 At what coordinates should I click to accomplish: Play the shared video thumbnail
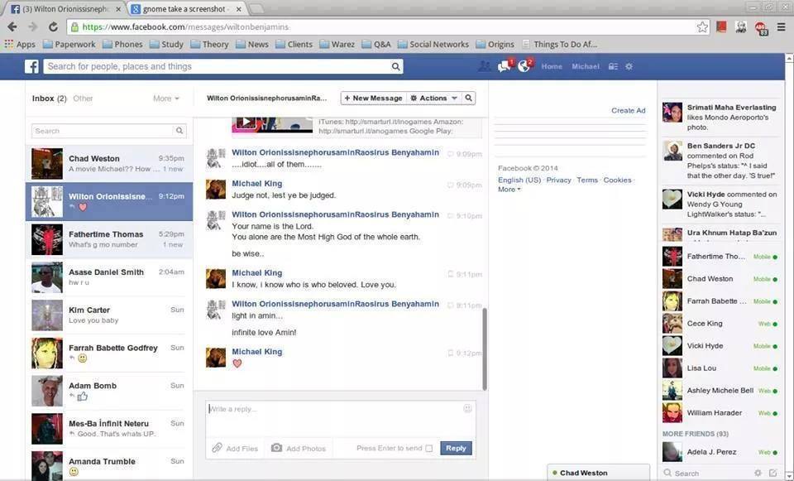pyautogui.click(x=246, y=123)
